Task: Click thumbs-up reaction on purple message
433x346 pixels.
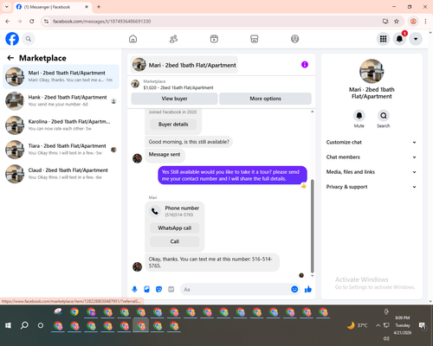Action: (x=303, y=185)
